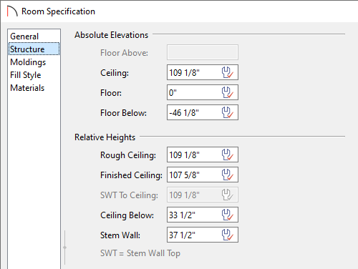358x269 pixels.
Task: Switch to the Moldings panel
Action: coord(34,62)
